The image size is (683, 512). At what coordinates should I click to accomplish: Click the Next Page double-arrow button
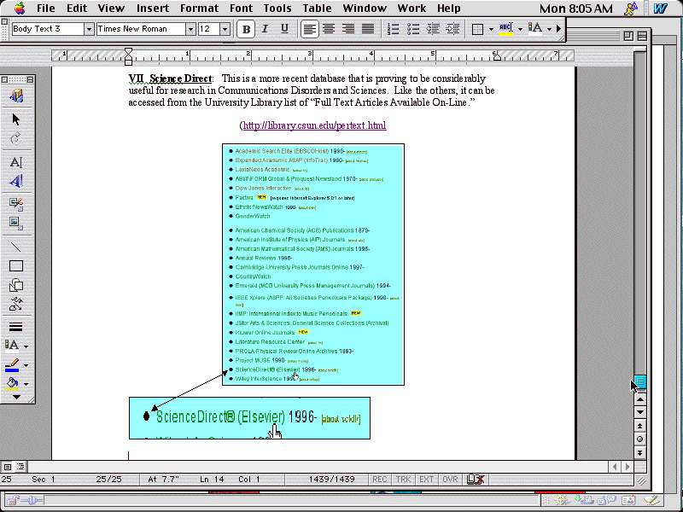tap(639, 452)
